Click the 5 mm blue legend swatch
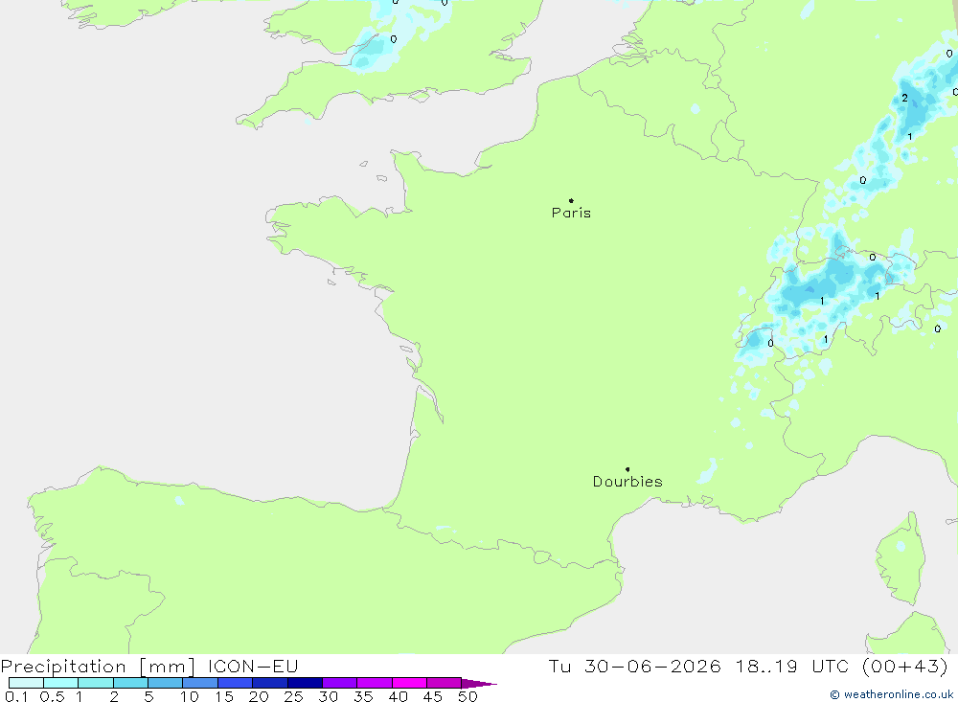Viewport: 958px width, 702px height. 165,683
